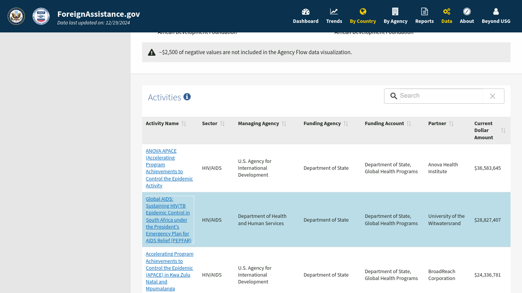Click the negative values notice text
522x293 pixels.
click(255, 52)
